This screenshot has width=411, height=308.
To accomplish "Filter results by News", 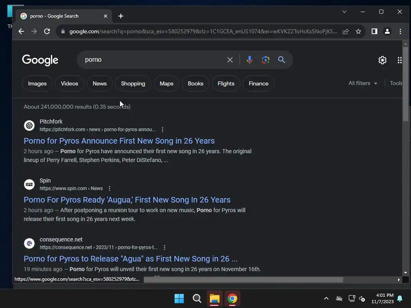I will click(x=100, y=83).
